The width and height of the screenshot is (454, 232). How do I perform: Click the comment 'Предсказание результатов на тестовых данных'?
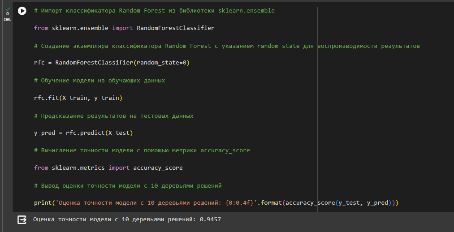click(x=113, y=116)
